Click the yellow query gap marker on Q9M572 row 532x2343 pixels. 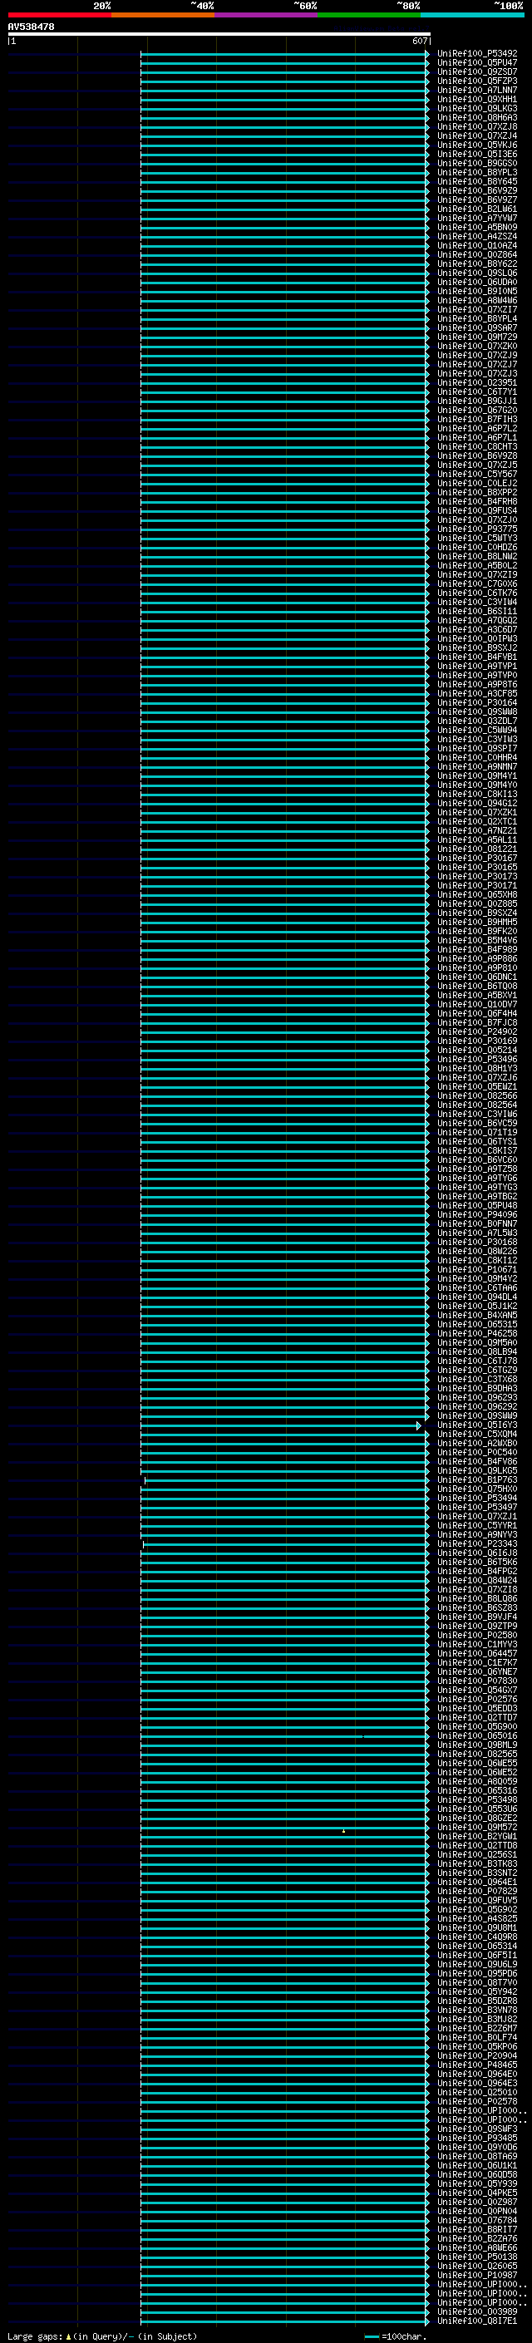click(x=342, y=1831)
